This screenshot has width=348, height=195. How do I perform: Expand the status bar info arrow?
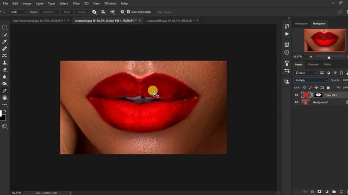click(x=71, y=193)
